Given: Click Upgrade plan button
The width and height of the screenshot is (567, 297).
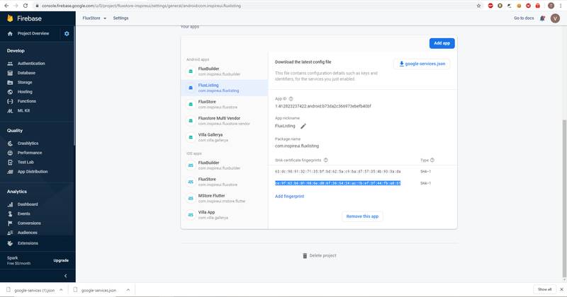Looking at the screenshot, I should tap(61, 260).
